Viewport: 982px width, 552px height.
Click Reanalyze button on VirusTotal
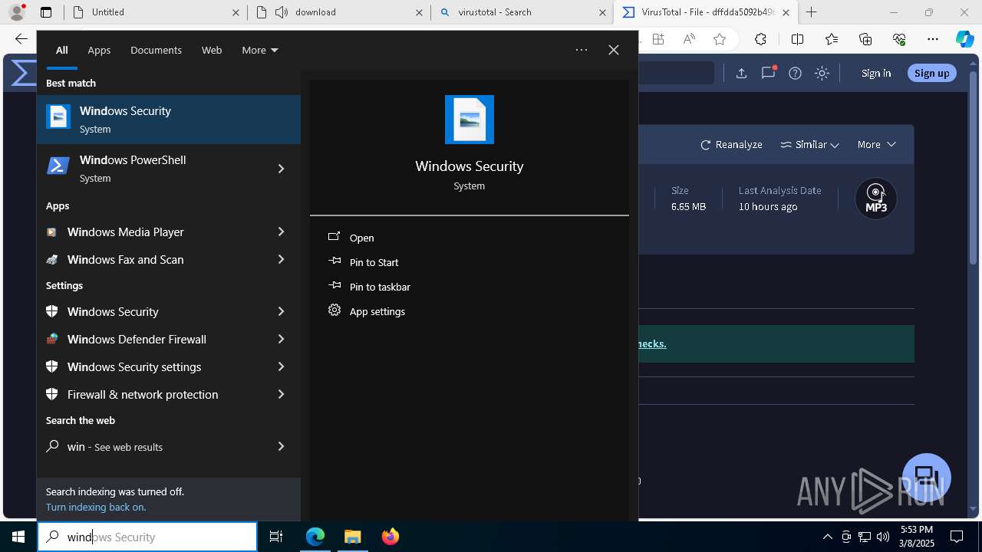[x=731, y=144]
